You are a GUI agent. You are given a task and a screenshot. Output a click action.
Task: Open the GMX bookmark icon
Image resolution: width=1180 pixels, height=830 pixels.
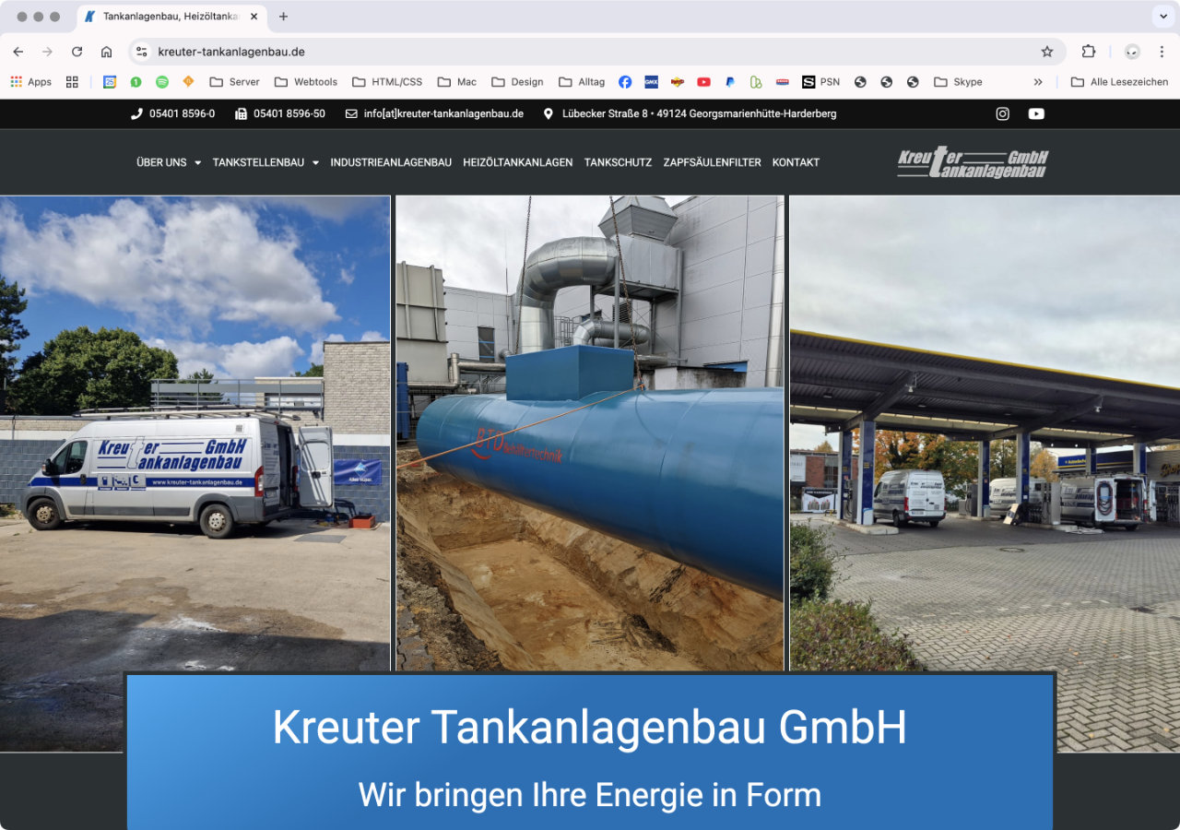click(651, 82)
